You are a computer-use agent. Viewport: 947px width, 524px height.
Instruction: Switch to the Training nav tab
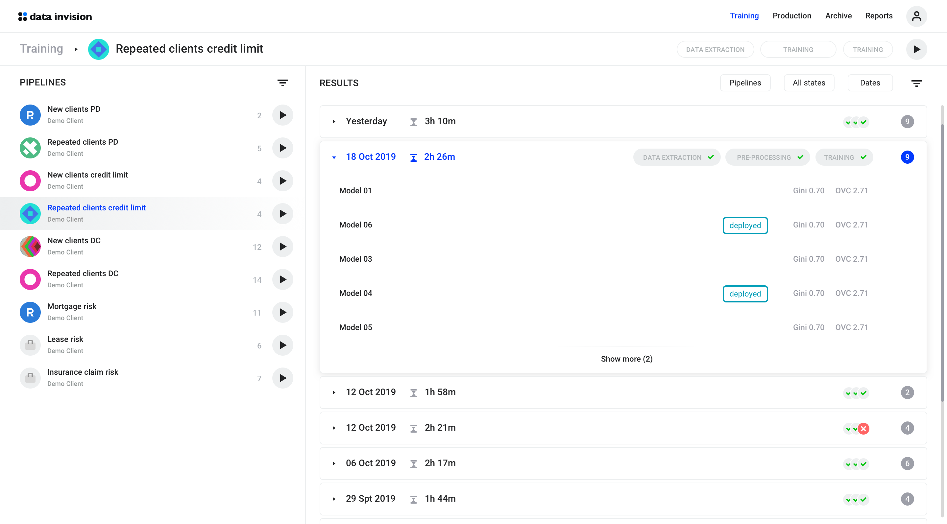[x=744, y=16]
